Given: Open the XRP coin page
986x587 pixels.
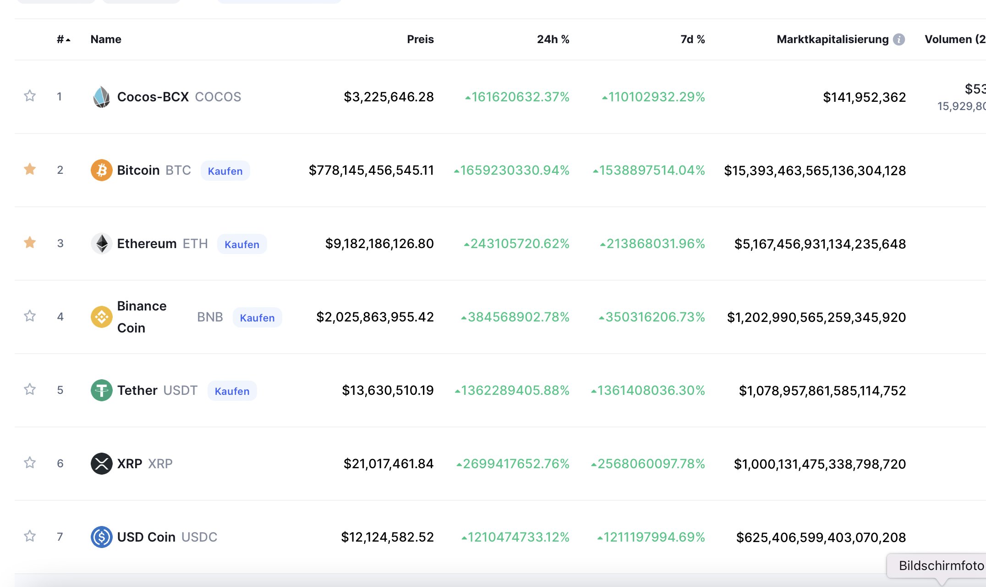Looking at the screenshot, I should click(129, 464).
